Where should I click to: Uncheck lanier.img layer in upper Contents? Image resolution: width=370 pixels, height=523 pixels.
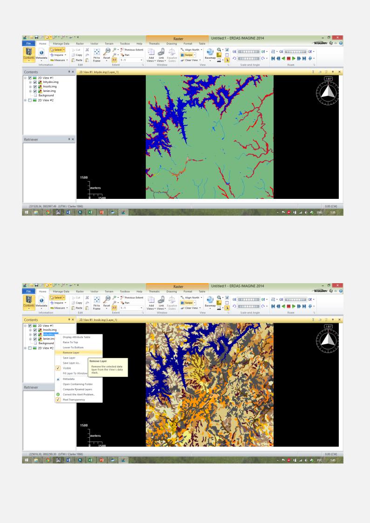[x=35, y=91]
